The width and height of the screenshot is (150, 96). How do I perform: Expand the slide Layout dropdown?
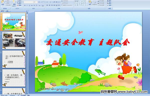pos(19,1)
